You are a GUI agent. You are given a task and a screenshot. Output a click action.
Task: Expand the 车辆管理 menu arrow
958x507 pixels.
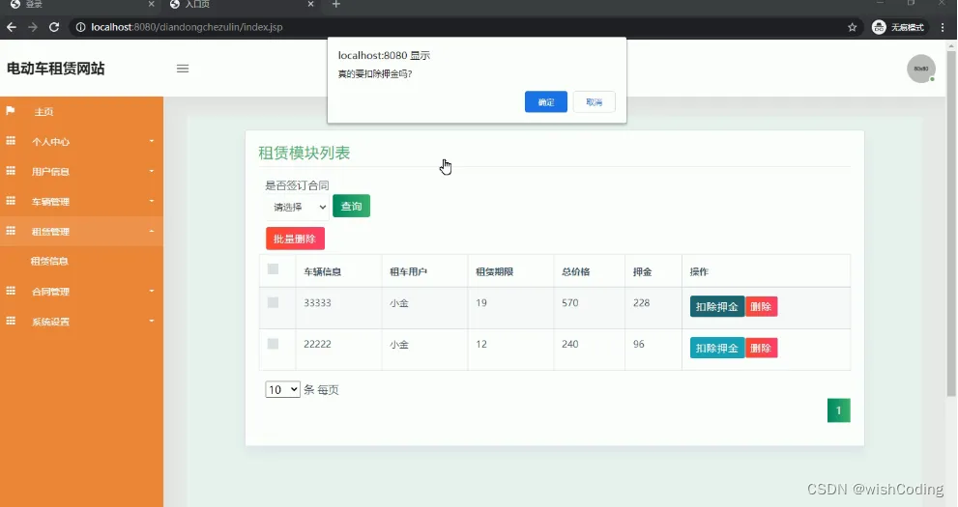coord(152,201)
